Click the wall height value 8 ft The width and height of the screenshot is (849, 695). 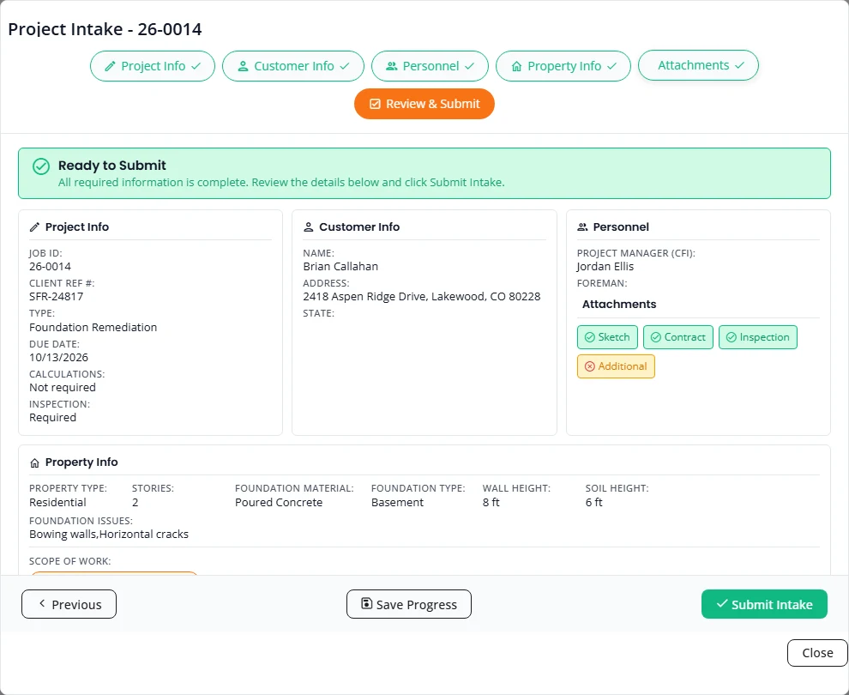(x=491, y=503)
